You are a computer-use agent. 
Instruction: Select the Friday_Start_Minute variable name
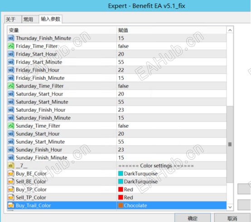39,62
